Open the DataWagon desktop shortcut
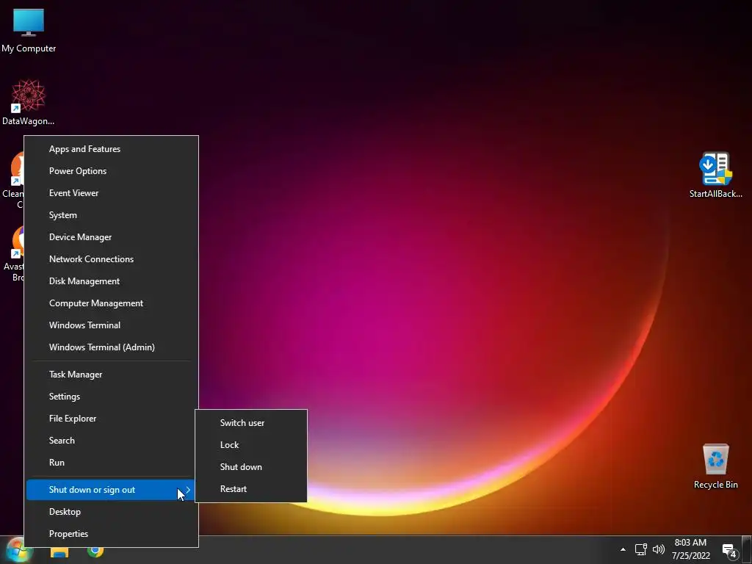 (x=29, y=102)
